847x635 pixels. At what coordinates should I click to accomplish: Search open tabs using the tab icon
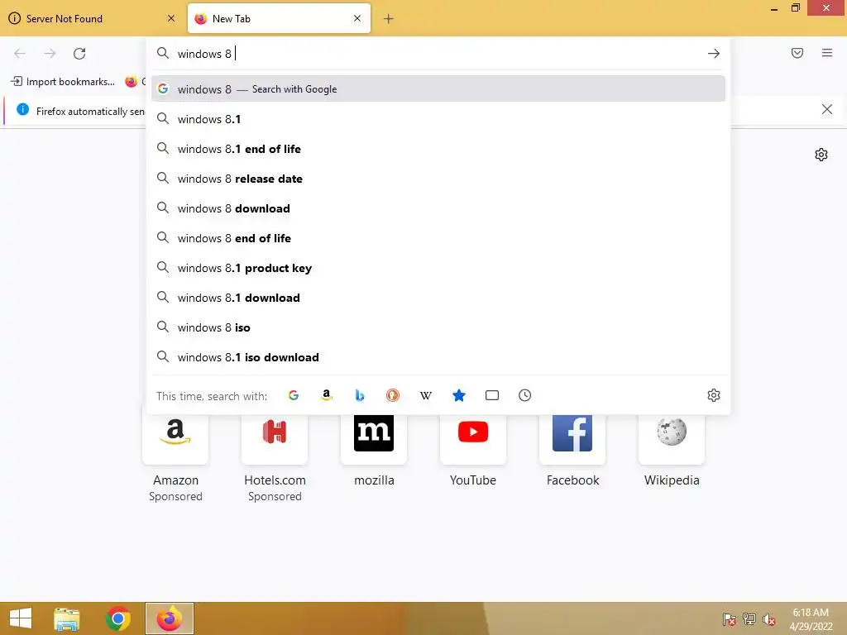pos(492,395)
